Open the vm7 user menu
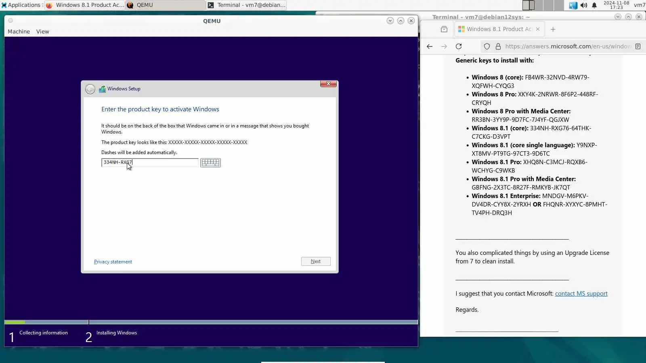 coord(640,5)
